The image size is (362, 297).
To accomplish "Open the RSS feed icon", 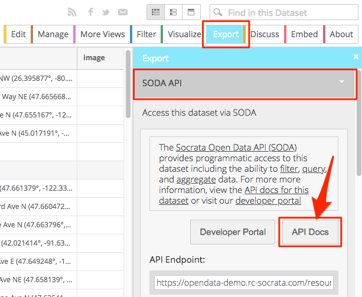I will 72,12.
